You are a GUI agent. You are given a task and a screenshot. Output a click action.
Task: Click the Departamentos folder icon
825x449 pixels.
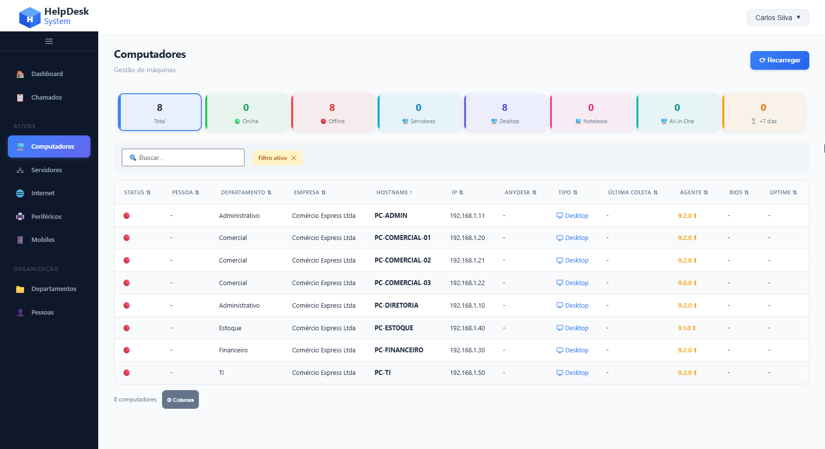pos(20,289)
